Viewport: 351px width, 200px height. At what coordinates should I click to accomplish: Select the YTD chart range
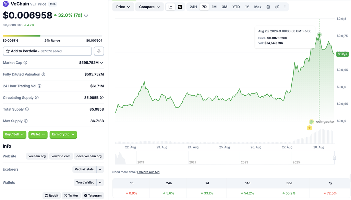tap(236, 7)
